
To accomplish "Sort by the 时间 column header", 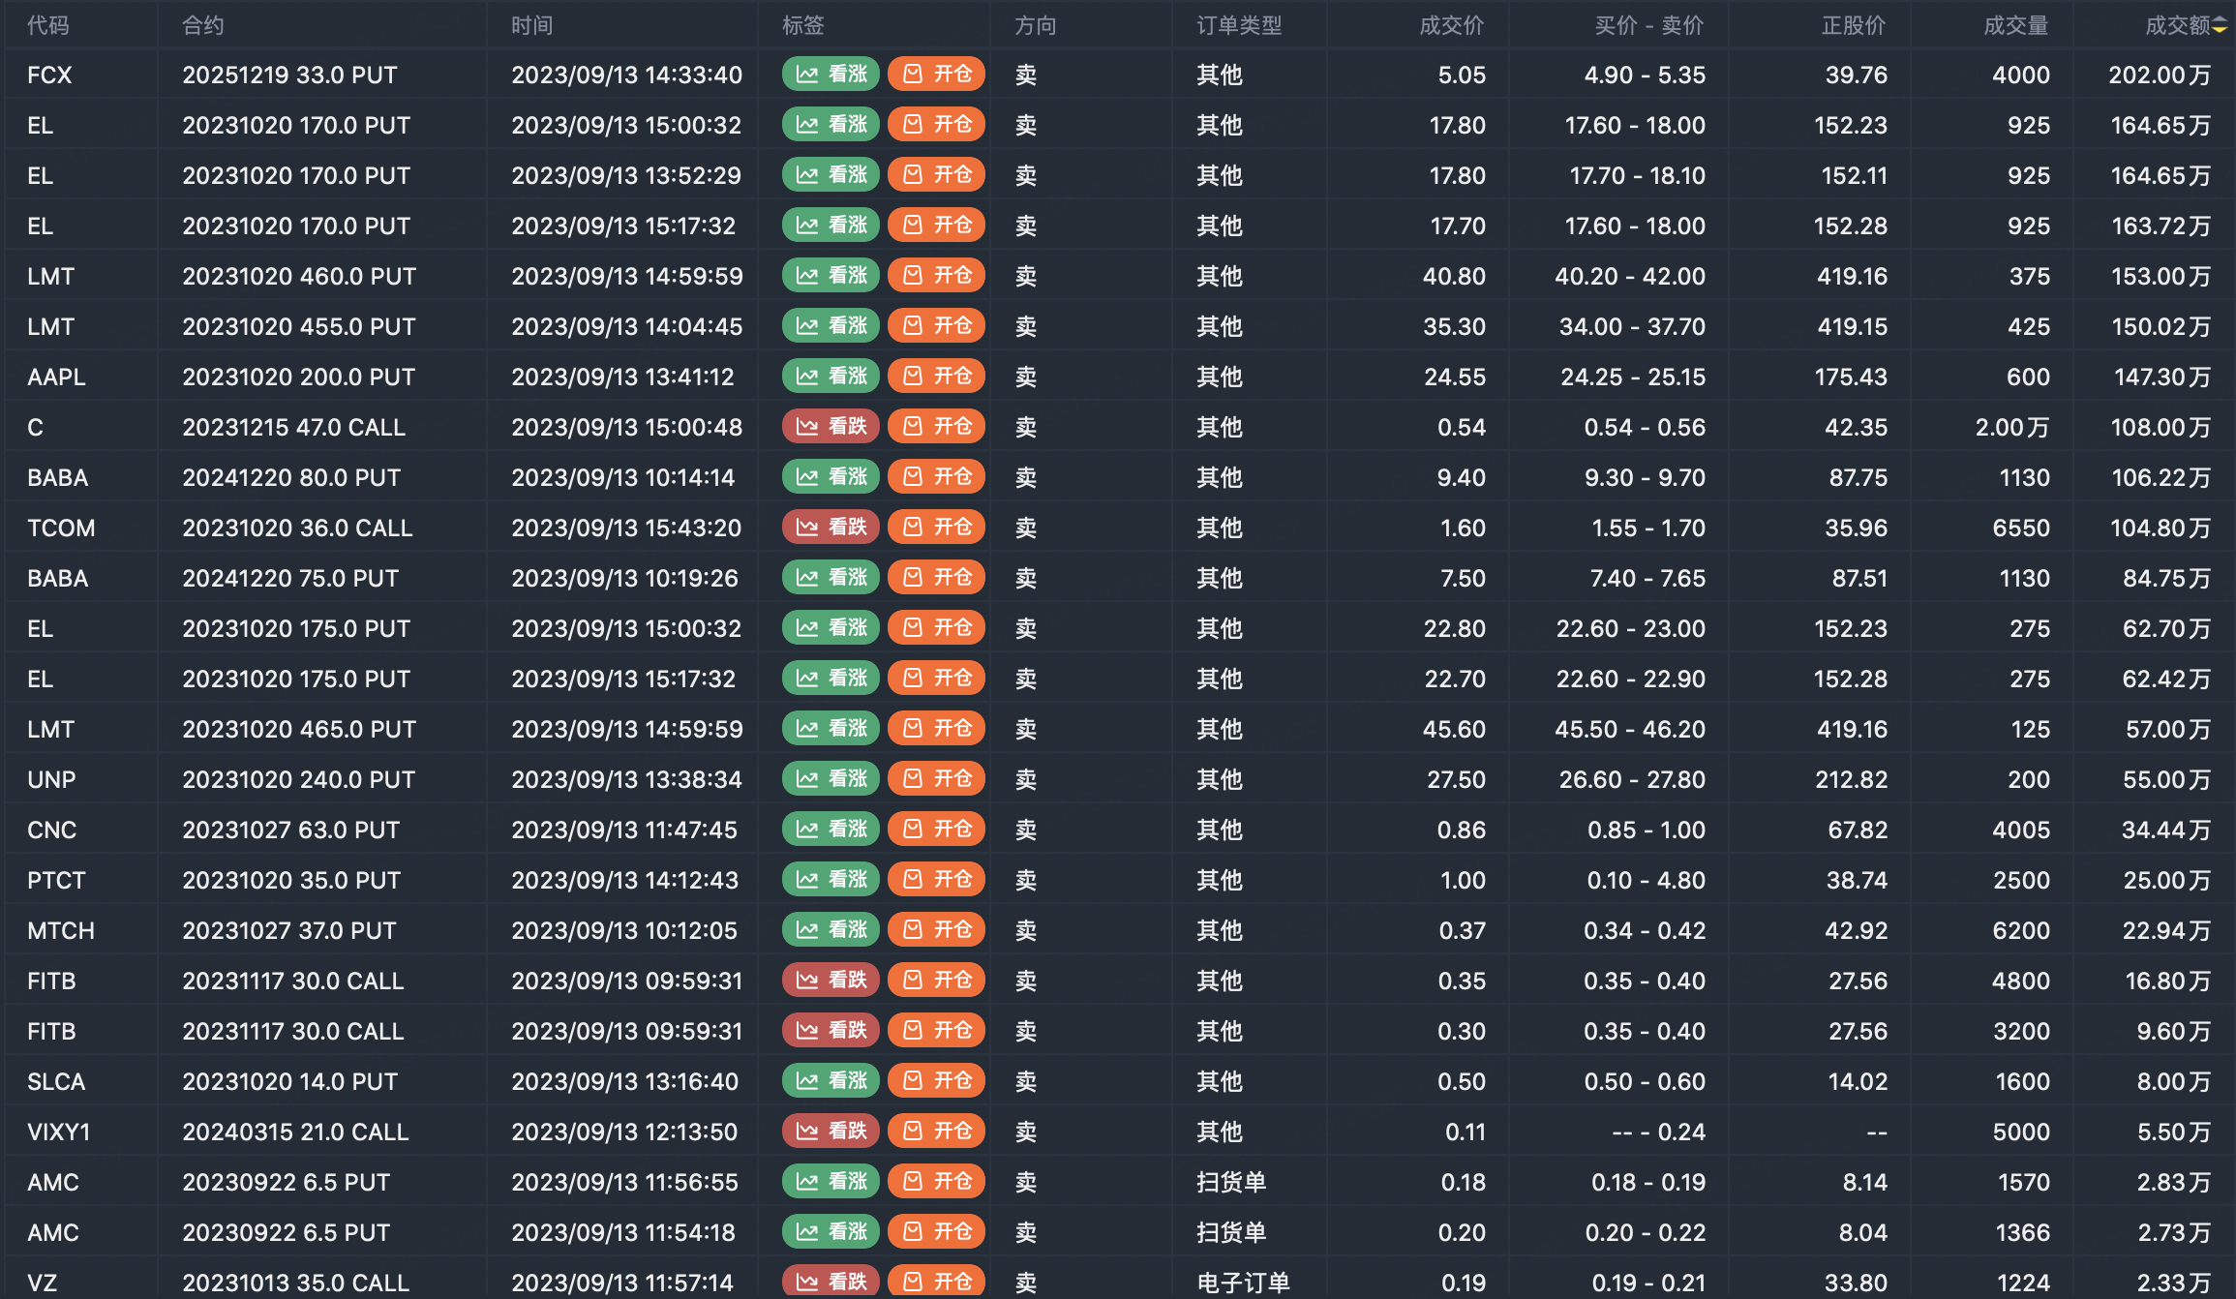I will pyautogui.click(x=532, y=26).
